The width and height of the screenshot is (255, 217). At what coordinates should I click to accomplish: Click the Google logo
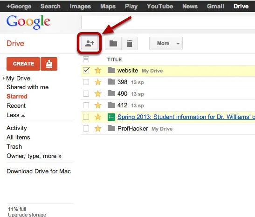28,22
